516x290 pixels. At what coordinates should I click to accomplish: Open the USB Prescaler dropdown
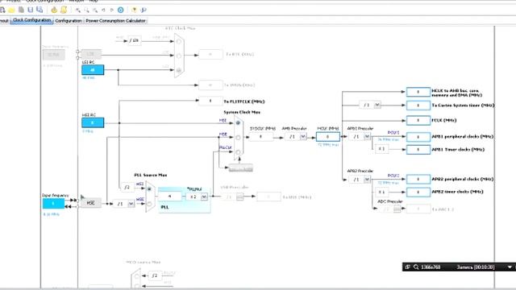(240, 197)
